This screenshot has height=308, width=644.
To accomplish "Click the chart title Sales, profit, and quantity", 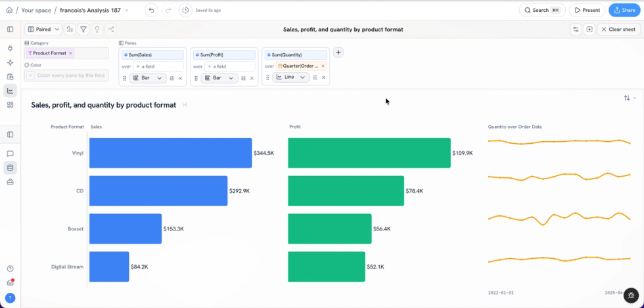I will 104,105.
